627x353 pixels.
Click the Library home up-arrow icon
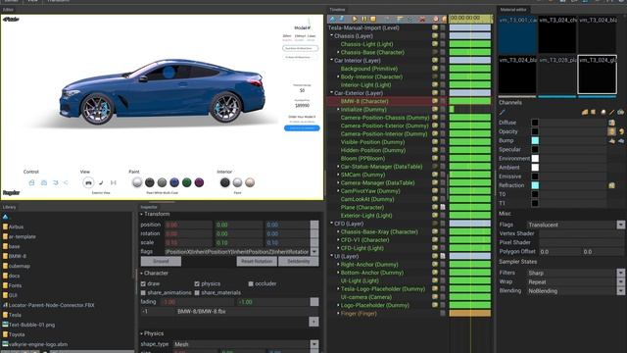click(5, 217)
